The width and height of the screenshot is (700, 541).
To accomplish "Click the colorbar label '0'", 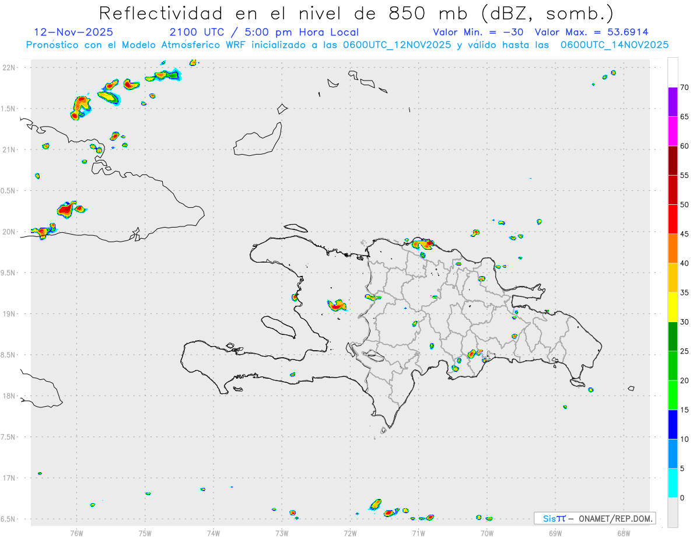I will [x=683, y=498].
